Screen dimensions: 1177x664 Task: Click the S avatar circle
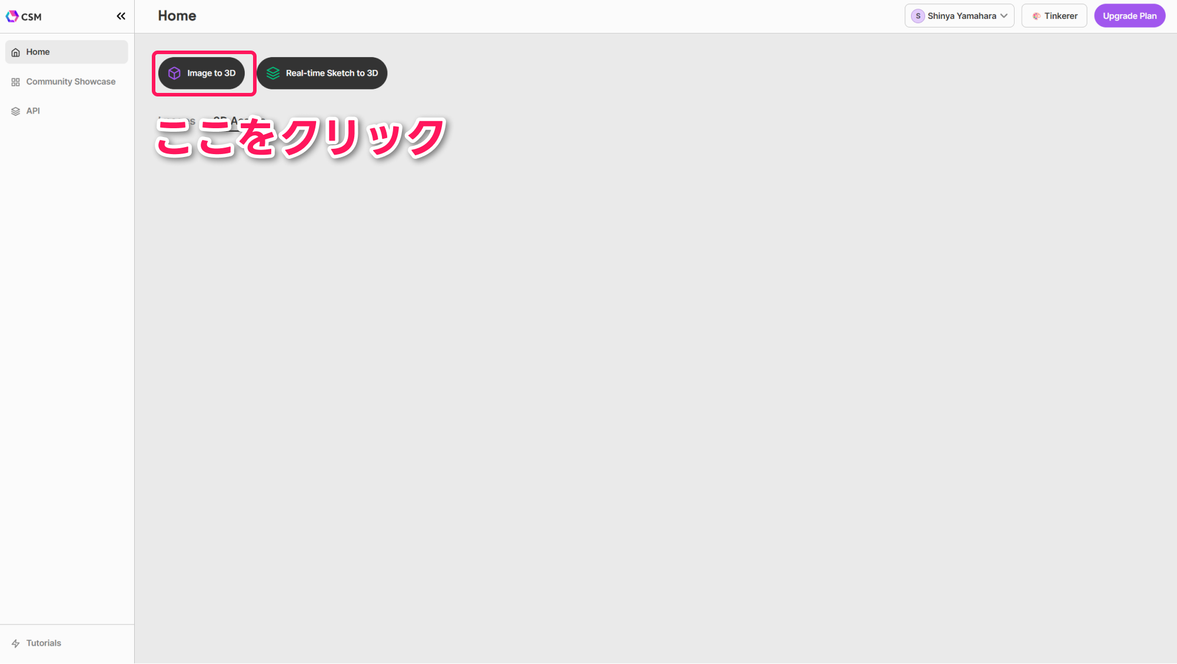(x=917, y=16)
